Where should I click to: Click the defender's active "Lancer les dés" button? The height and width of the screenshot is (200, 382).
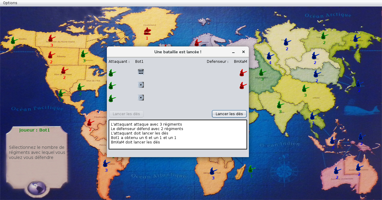coord(229,114)
